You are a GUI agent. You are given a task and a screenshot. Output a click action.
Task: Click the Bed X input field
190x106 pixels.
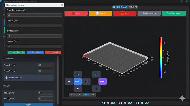[46, 93]
